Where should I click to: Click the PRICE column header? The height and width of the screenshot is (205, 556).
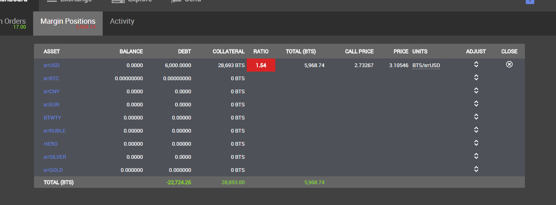click(401, 52)
